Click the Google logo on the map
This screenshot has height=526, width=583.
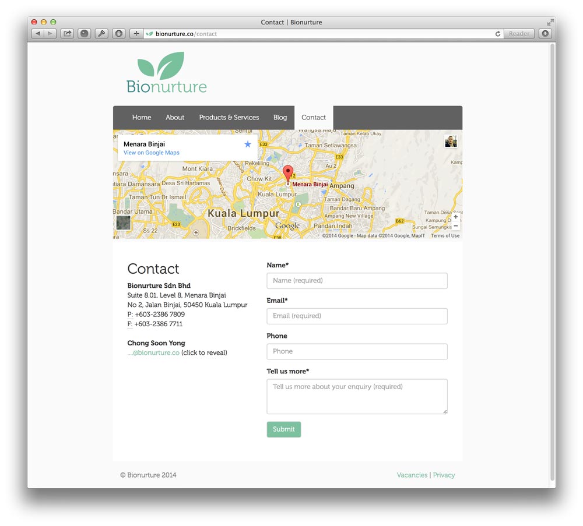coord(287,225)
